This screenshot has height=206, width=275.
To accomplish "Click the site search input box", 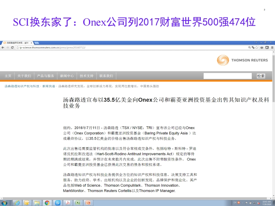I will 227,76.
